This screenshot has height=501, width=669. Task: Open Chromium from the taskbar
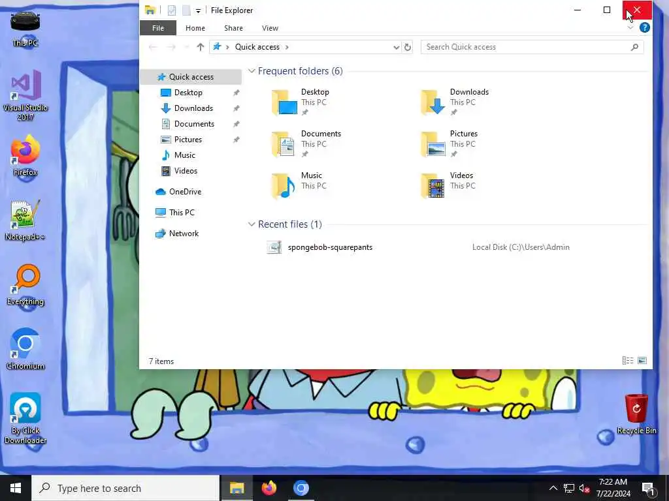coord(301,488)
